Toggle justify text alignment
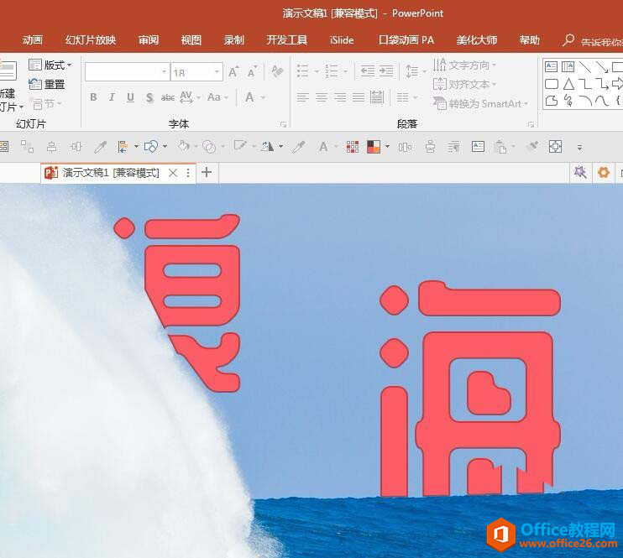The image size is (623, 558). pyautogui.click(x=359, y=97)
